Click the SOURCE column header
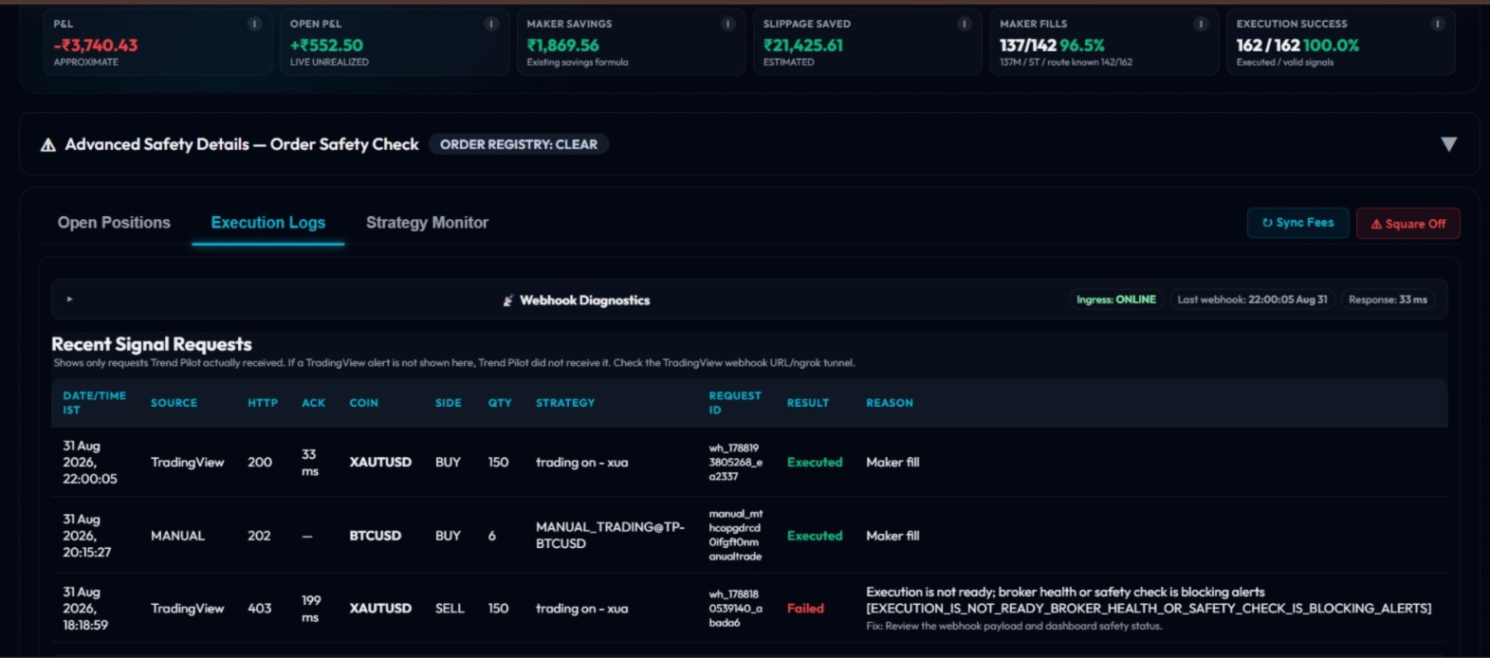This screenshot has height=658, width=1490. [174, 403]
